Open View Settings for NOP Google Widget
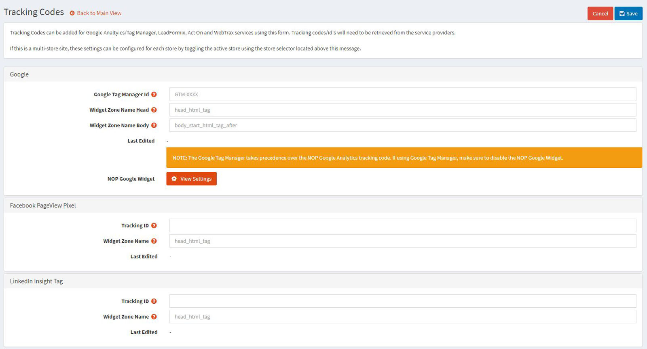 click(191, 179)
